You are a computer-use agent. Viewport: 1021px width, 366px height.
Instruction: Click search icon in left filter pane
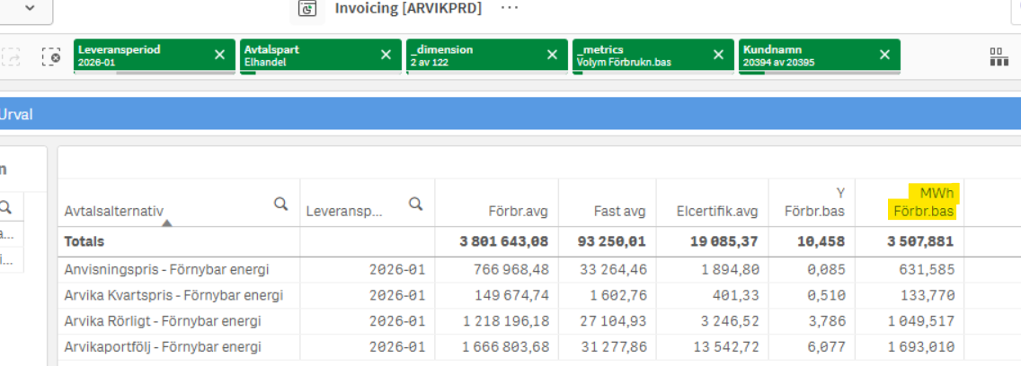click(6, 207)
